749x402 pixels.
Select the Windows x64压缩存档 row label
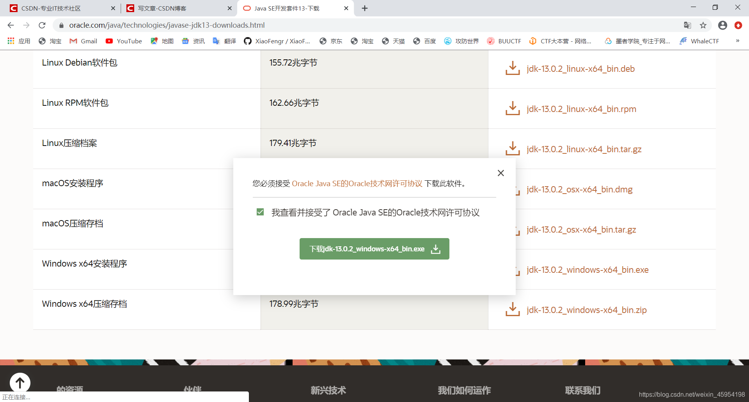pos(84,304)
